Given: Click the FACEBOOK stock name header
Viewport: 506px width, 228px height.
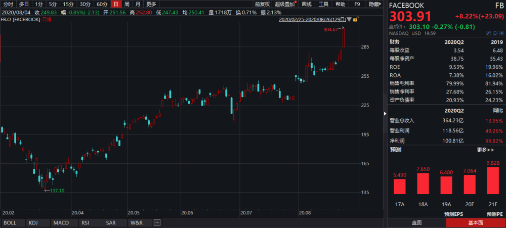Looking at the screenshot, I should (407, 6).
